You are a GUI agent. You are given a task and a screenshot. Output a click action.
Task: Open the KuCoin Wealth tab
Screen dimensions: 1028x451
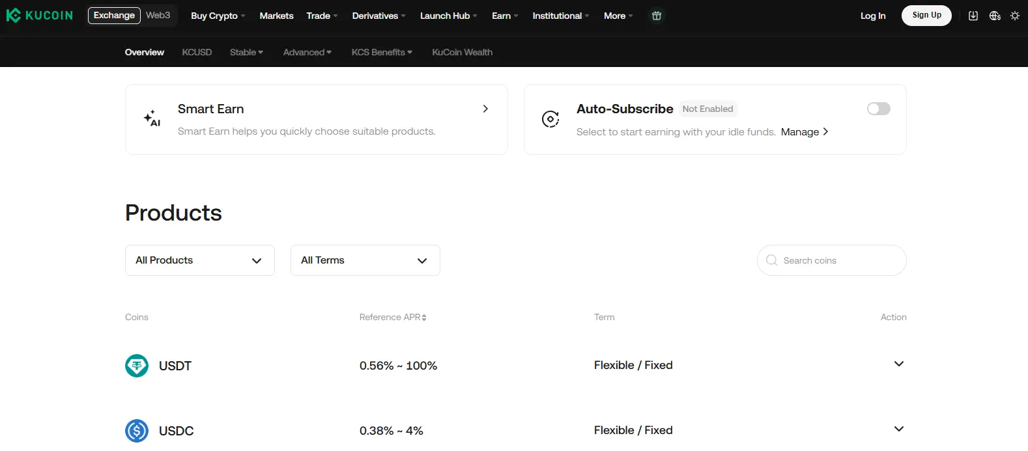[x=462, y=52]
